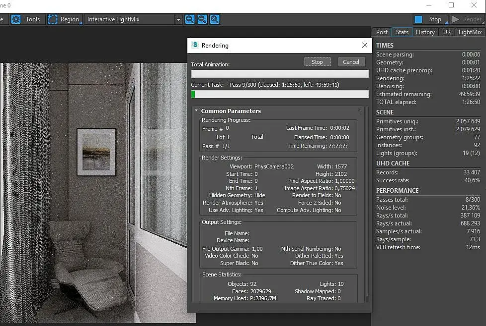Click the 'Faces: 2079629' statistic
Image resolution: width=486 pixels, height=326 pixels.
coord(251,291)
